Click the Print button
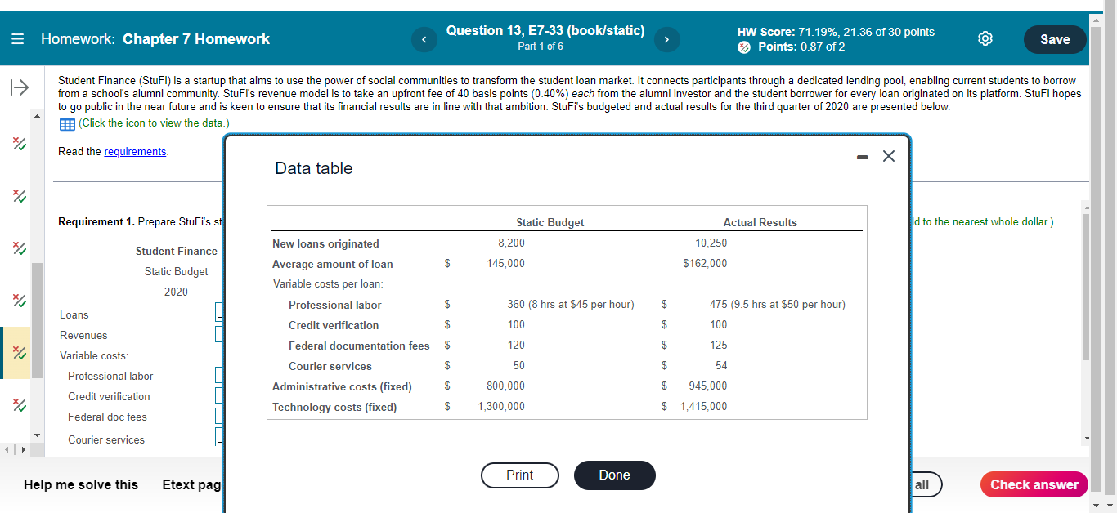The image size is (1117, 513). pos(520,475)
